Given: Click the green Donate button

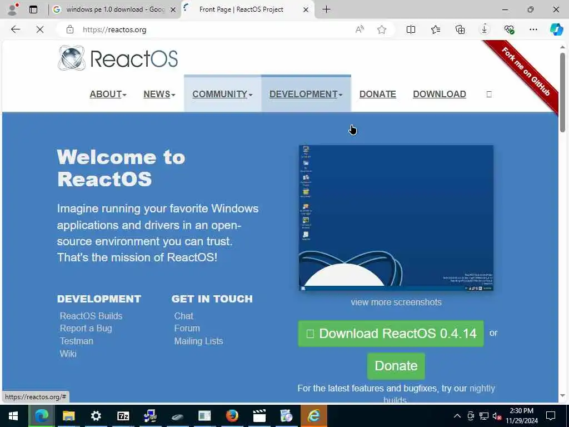Looking at the screenshot, I should pyautogui.click(x=396, y=366).
